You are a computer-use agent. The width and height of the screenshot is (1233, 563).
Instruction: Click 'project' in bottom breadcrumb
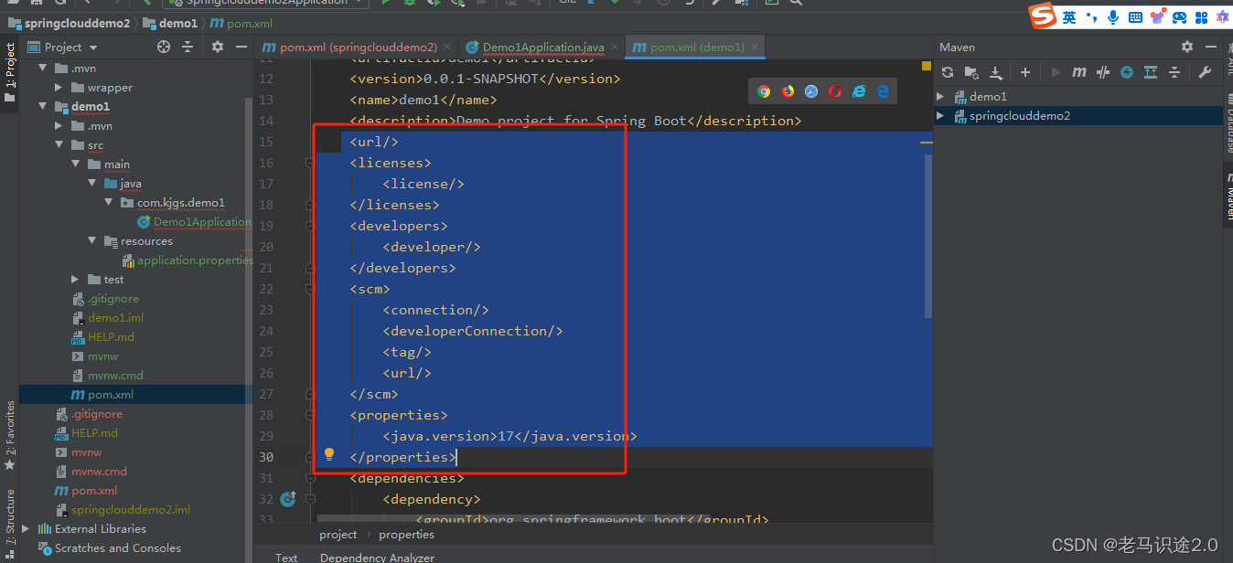(x=338, y=535)
